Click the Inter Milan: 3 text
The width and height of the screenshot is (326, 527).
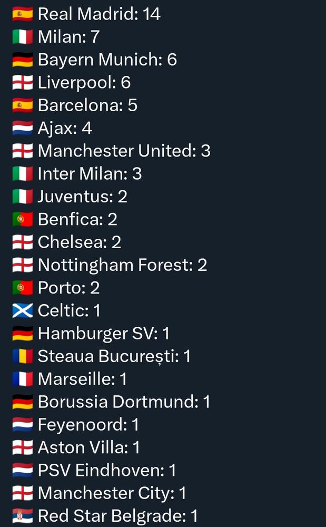pos(90,174)
